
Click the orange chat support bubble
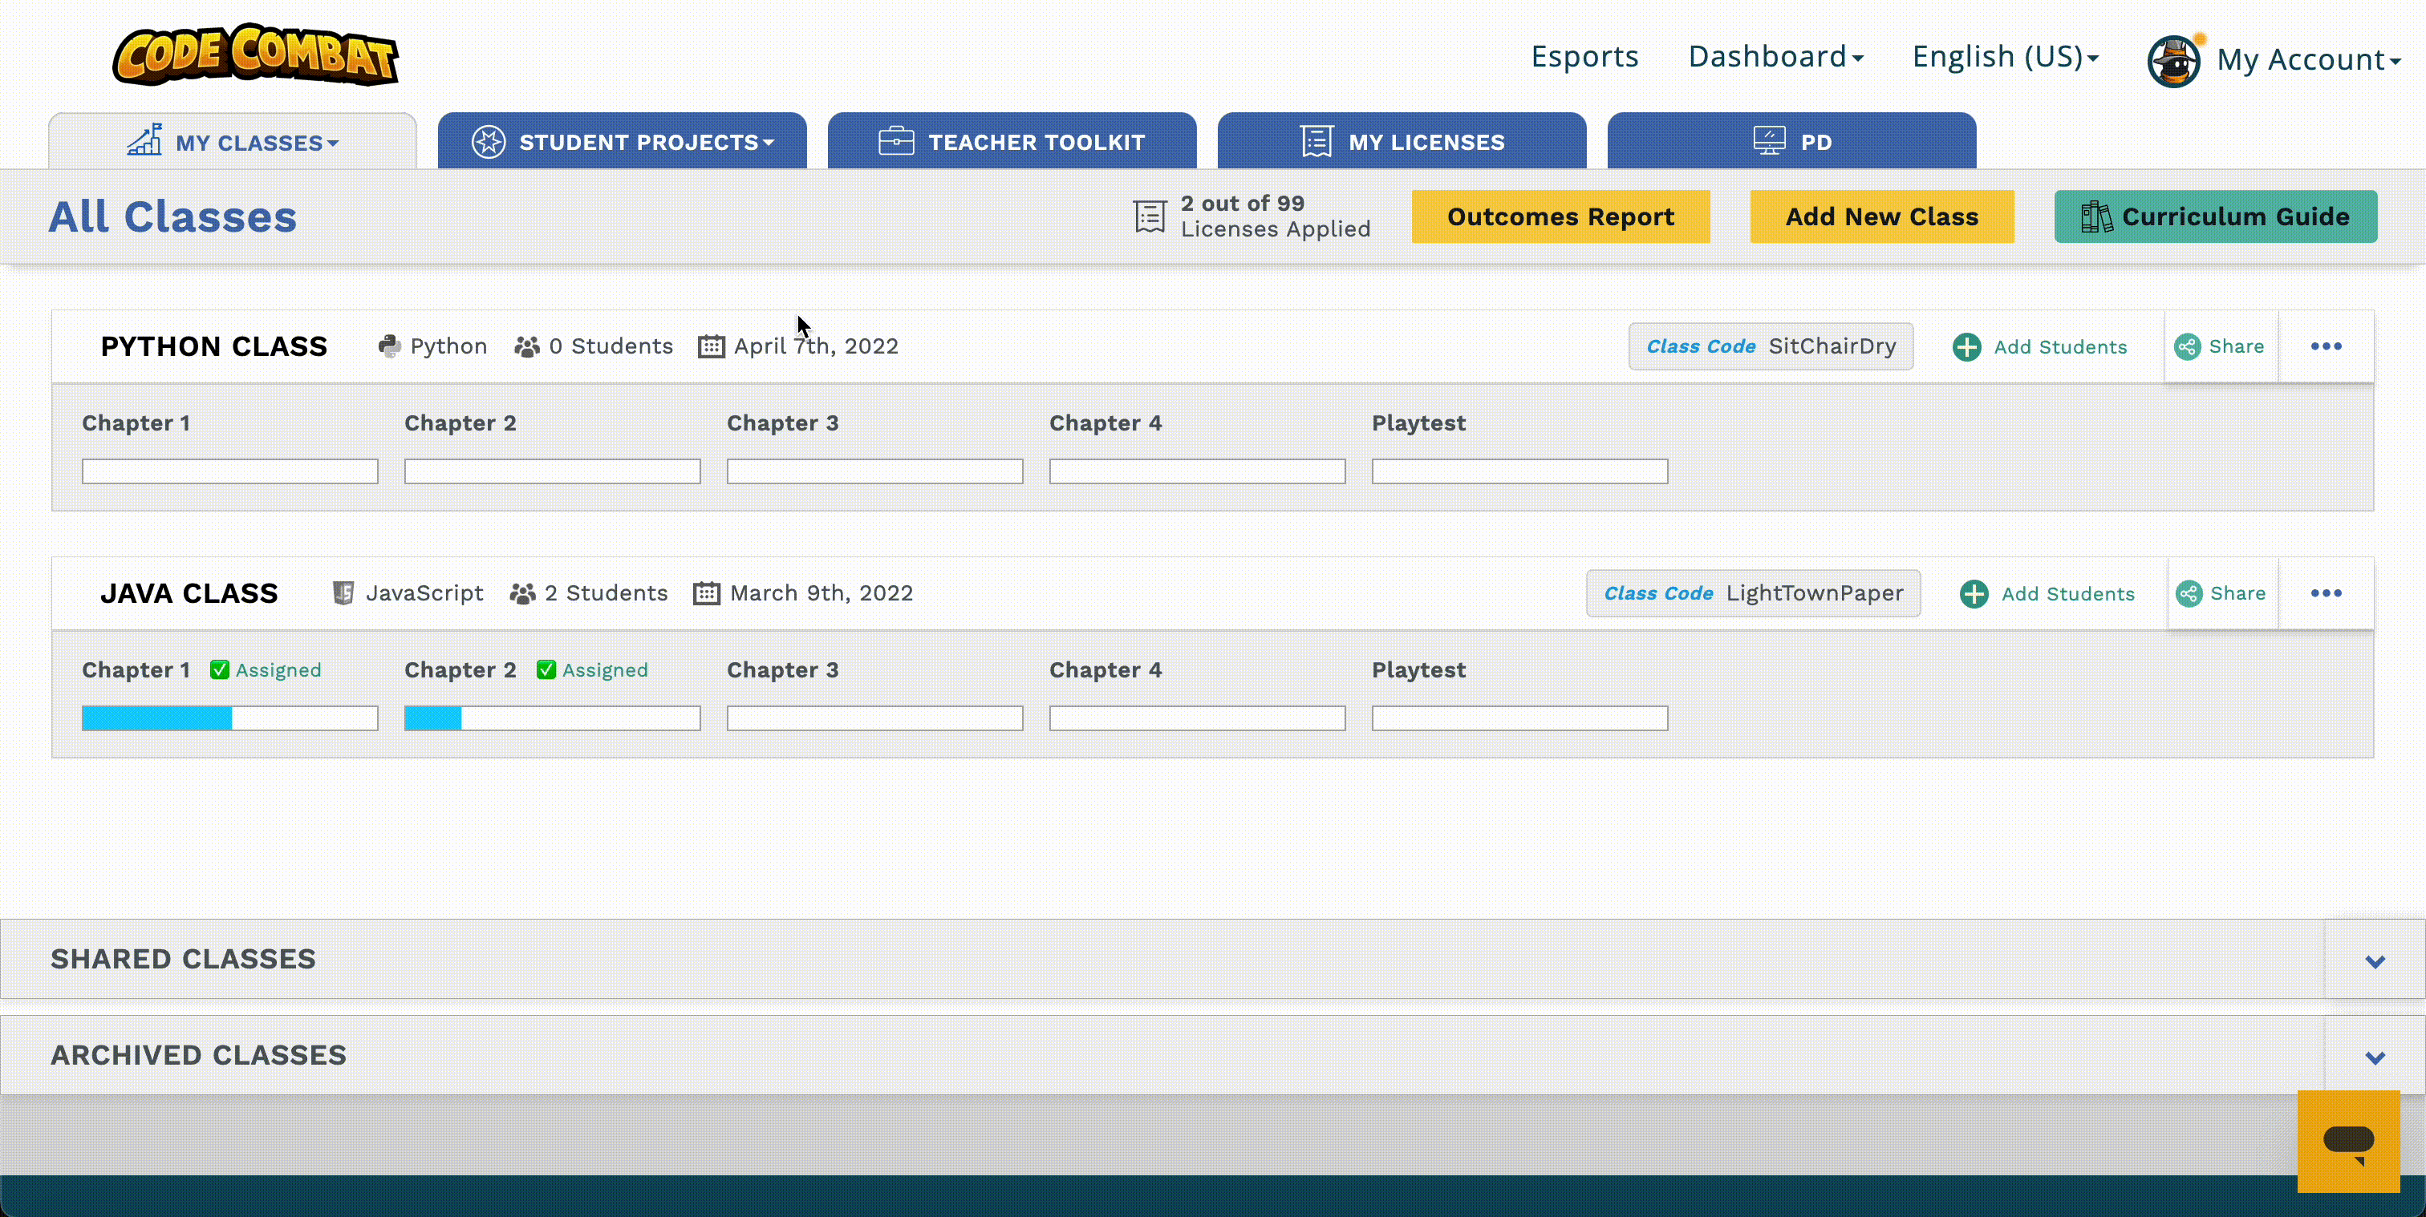click(x=2348, y=1141)
